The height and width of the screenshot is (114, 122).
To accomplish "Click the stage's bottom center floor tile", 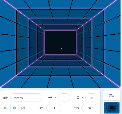I will click(x=60, y=81).
